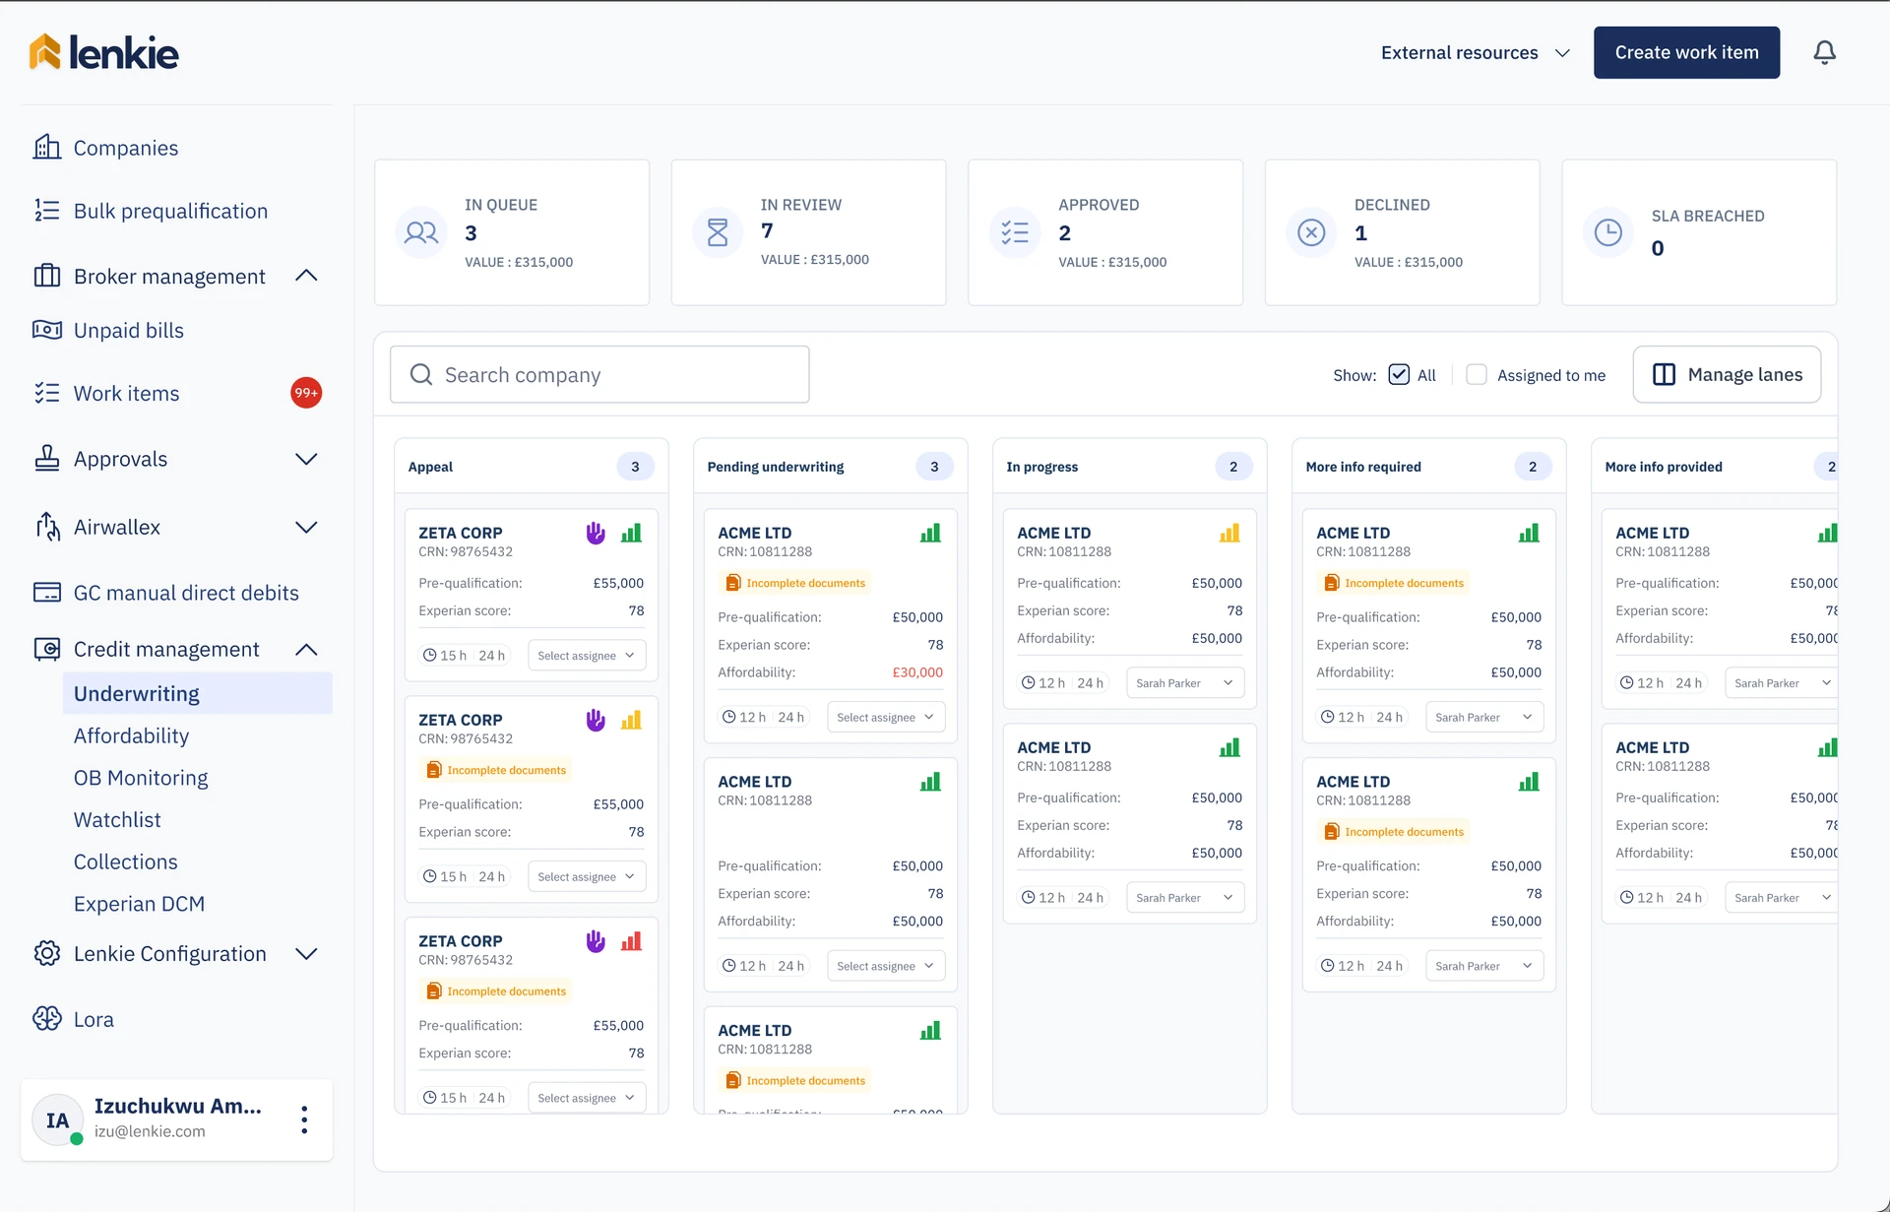1890x1212 pixels.
Task: Click the Companies building icon
Action: pos(47,148)
